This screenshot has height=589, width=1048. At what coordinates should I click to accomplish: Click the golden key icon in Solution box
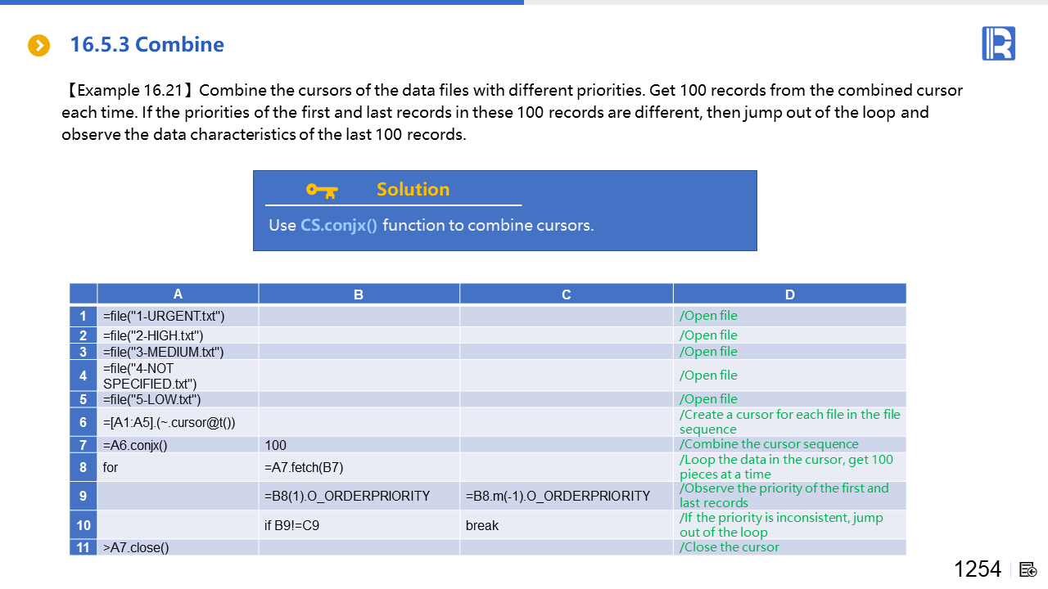321,190
